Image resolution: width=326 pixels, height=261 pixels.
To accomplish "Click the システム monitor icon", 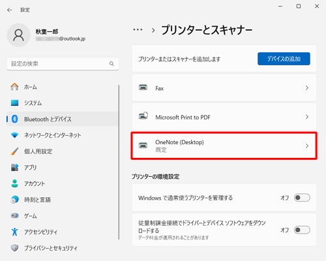I will [x=14, y=102].
